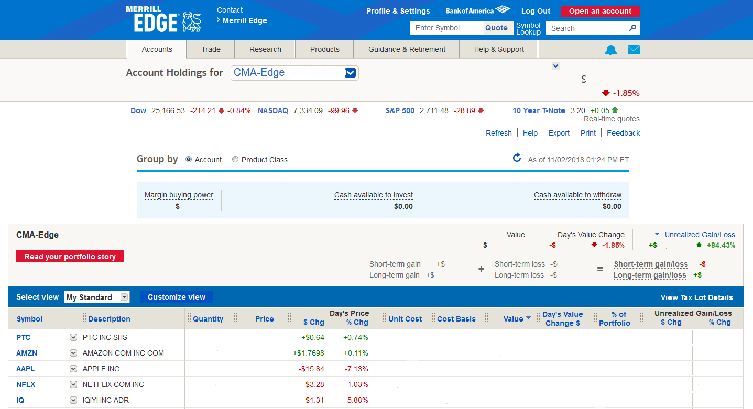This screenshot has width=753, height=409.
Task: Click the Quote button
Action: click(496, 28)
